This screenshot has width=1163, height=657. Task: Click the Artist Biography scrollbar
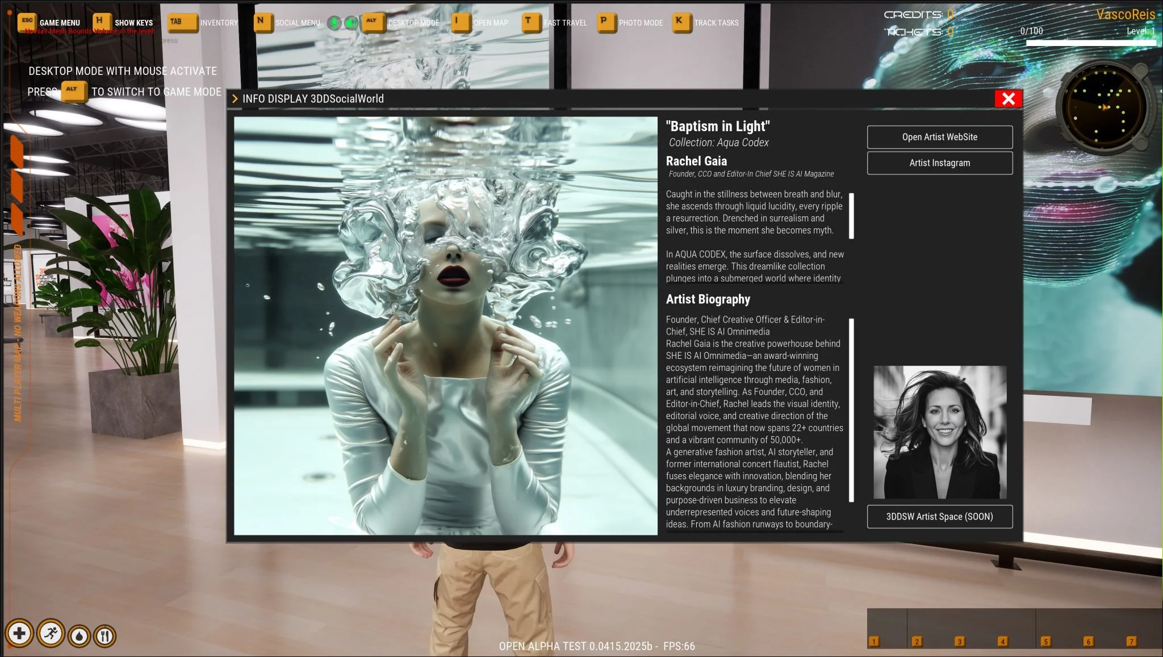(851, 410)
